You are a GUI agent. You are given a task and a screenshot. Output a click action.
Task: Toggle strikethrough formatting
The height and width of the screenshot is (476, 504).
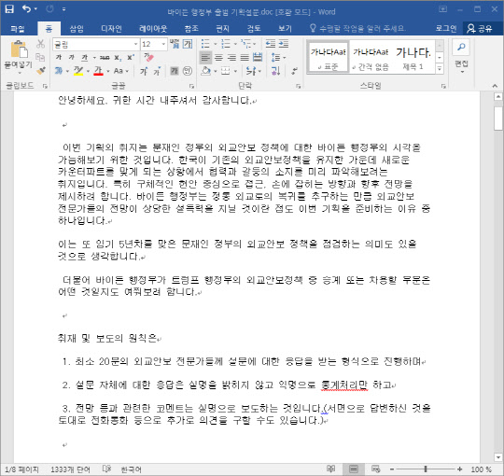point(105,58)
